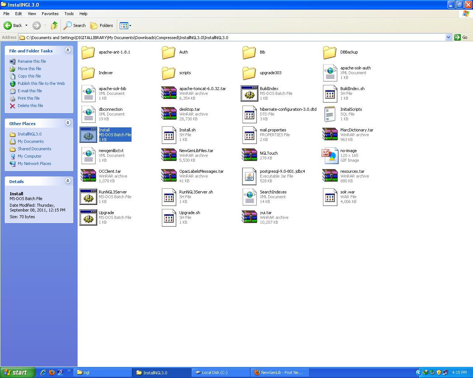Select the apache-tomcat-6.0.32.tar archive icon
Image resolution: width=473 pixels, height=378 pixels.
pyautogui.click(x=169, y=93)
